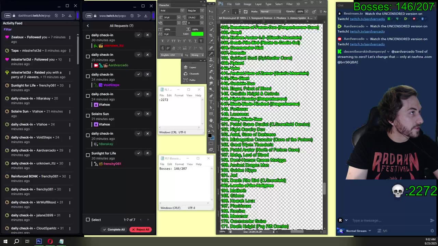
Task: Check the unknown_ttz daily check-in request
Action: click(88, 37)
